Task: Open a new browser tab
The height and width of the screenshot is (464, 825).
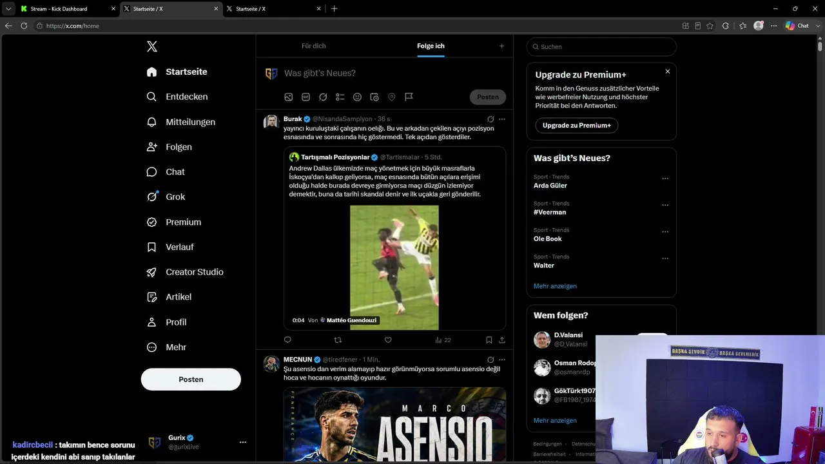Action: (334, 9)
